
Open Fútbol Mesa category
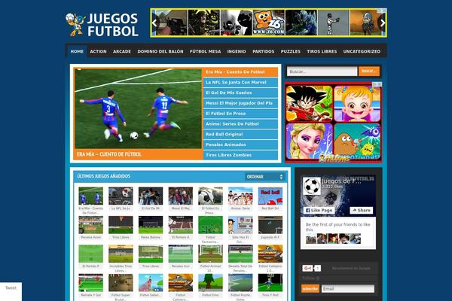[205, 51]
